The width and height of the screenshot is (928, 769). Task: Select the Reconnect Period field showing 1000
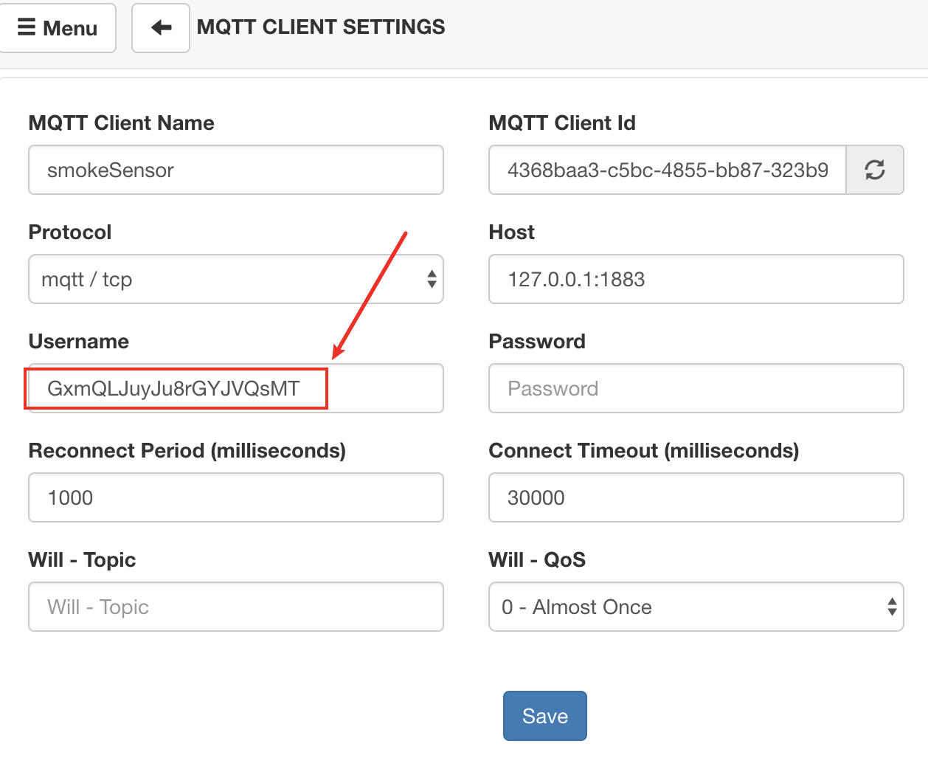[x=236, y=497]
